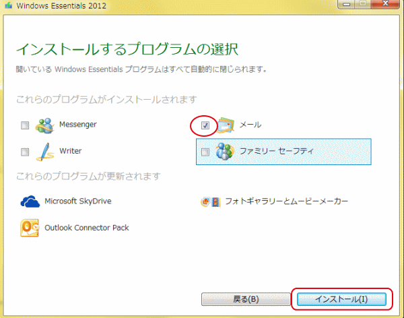Minimize the Windows Essentials installer window
This screenshot has height=318, width=404.
pos(346,4)
